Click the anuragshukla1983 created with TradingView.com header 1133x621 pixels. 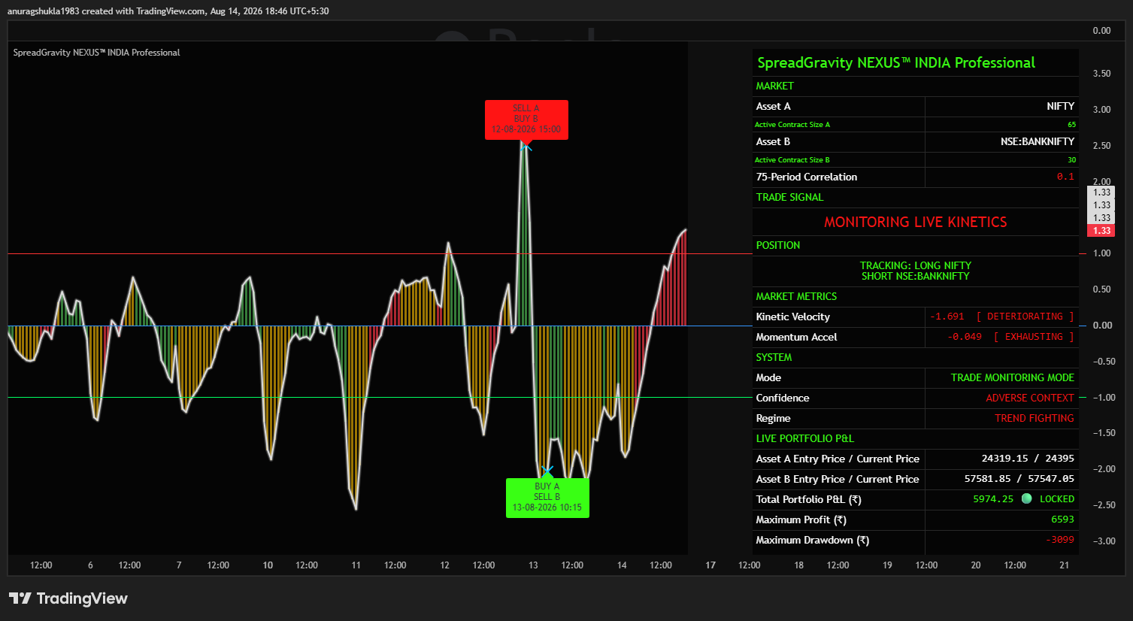[x=168, y=11]
